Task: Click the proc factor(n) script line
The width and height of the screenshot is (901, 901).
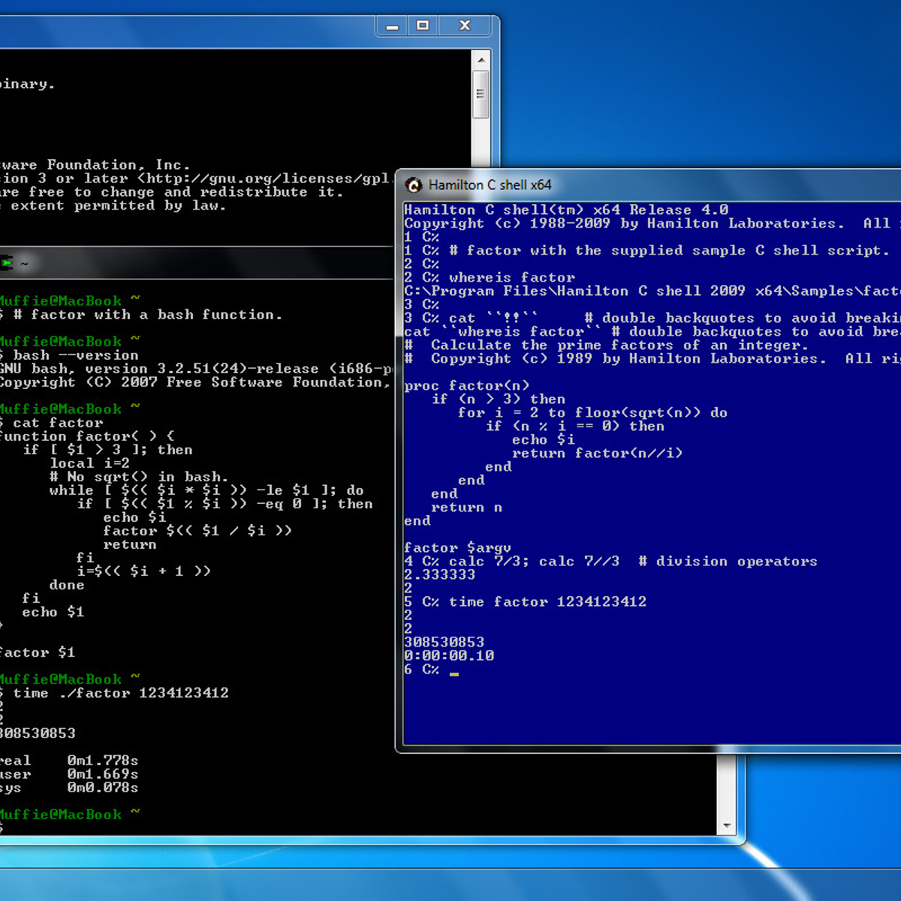Action: pyautogui.click(x=455, y=385)
